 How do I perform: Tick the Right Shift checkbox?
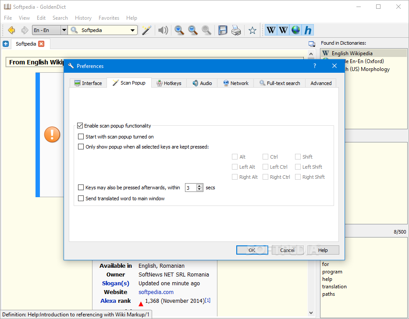tap(298, 177)
